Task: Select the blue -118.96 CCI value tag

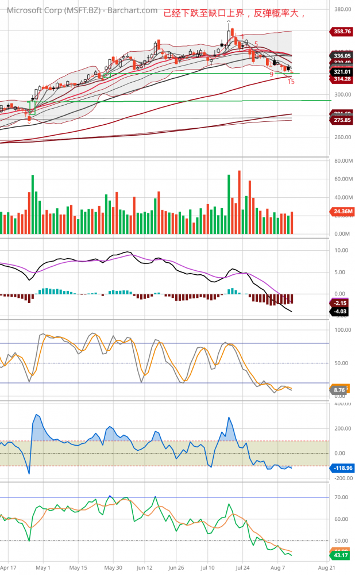Action: pyautogui.click(x=342, y=468)
